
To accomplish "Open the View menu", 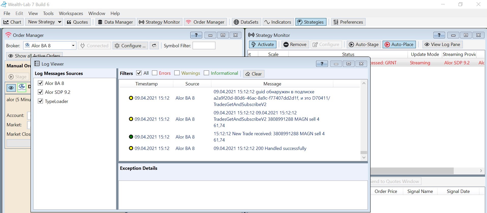I will click(x=33, y=13).
